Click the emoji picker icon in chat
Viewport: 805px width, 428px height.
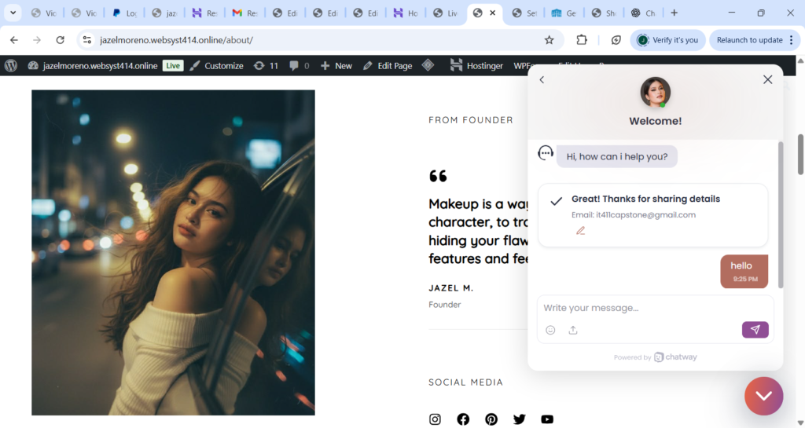(550, 330)
